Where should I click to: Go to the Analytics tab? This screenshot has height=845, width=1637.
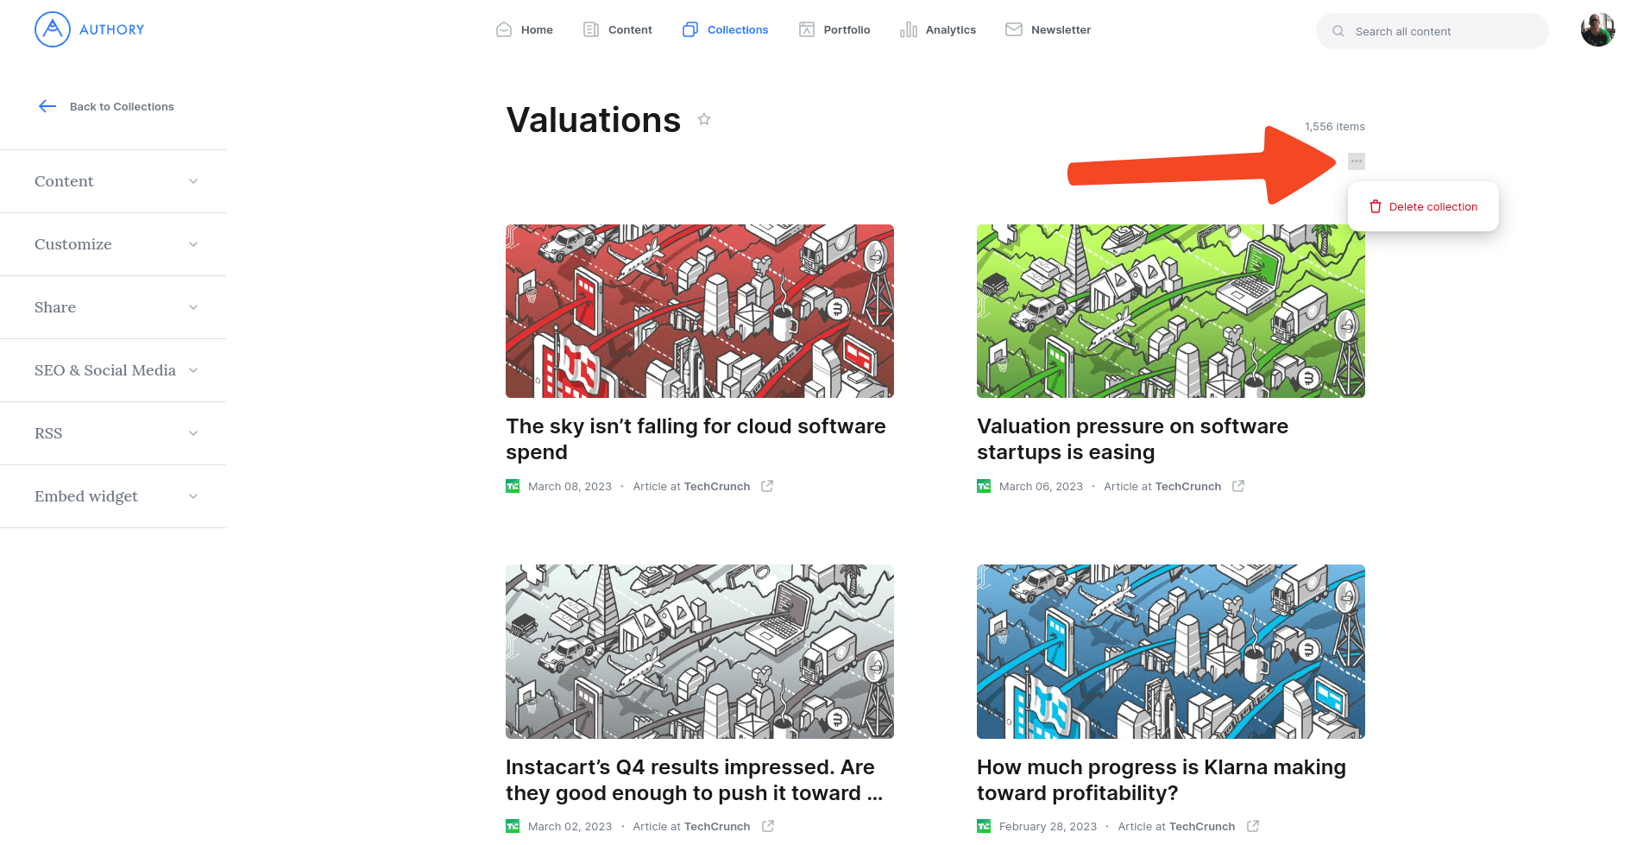[x=938, y=30]
